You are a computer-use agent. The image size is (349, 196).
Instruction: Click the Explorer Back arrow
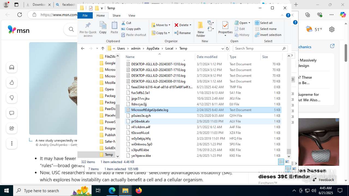coord(83,48)
